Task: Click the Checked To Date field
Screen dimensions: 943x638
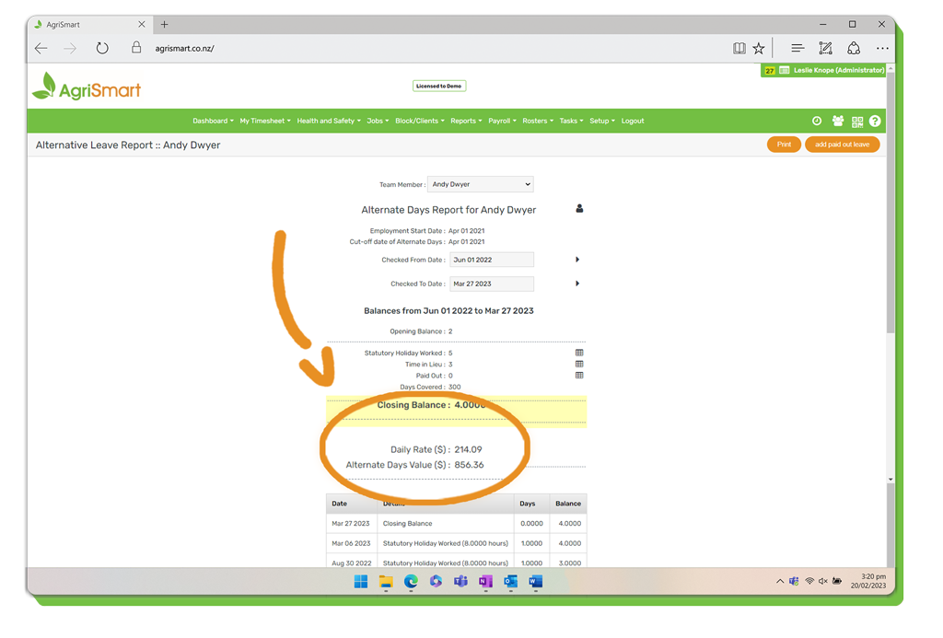Action: [492, 284]
